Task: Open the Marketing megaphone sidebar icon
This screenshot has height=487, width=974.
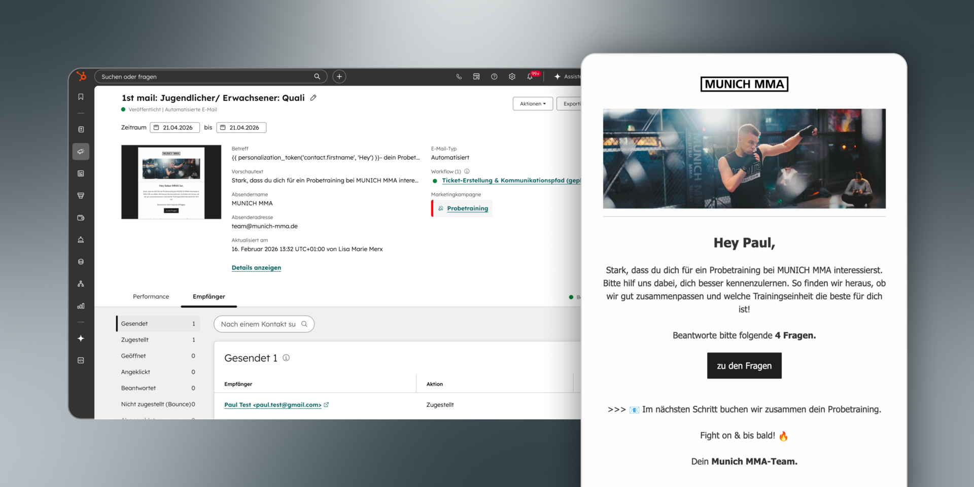Action: coord(81,152)
